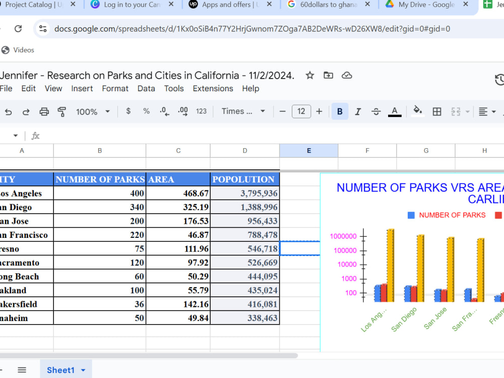Select cell containing 3,795,936
The width and height of the screenshot is (504, 378).
point(244,193)
